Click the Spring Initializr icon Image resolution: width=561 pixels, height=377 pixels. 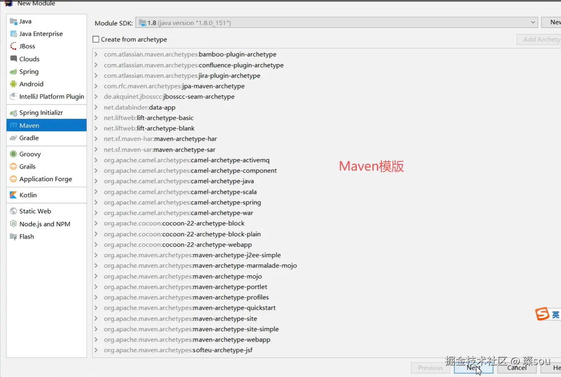pyautogui.click(x=13, y=113)
